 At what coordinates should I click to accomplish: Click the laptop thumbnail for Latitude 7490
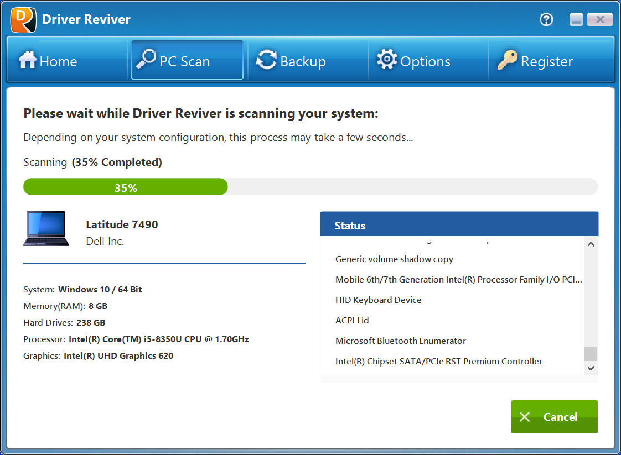(46, 228)
